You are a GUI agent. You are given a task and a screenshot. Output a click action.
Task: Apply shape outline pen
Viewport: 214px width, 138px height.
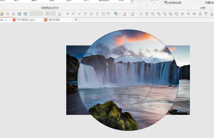pos(133,14)
